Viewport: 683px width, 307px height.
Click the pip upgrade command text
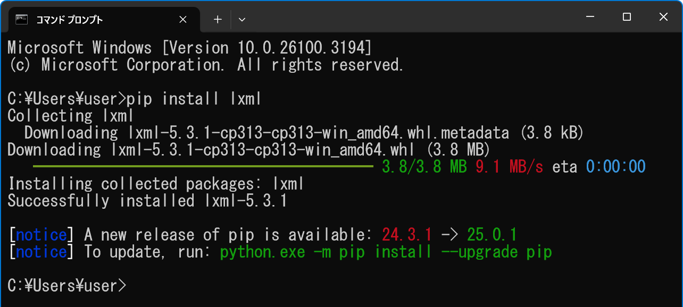click(386, 251)
